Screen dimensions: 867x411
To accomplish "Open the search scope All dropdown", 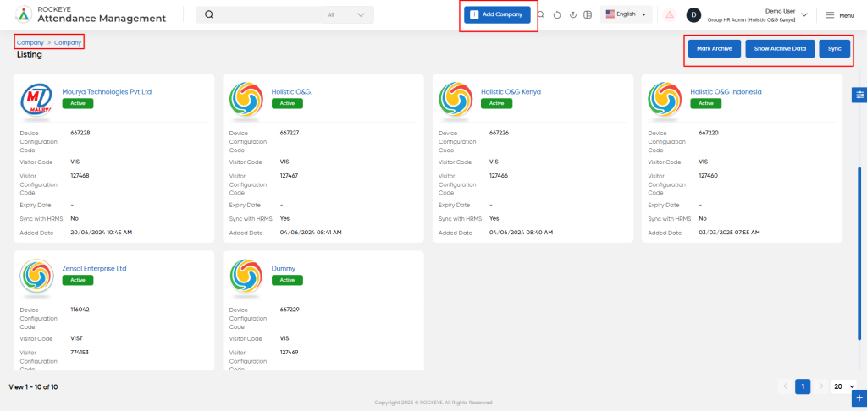I will pyautogui.click(x=348, y=15).
